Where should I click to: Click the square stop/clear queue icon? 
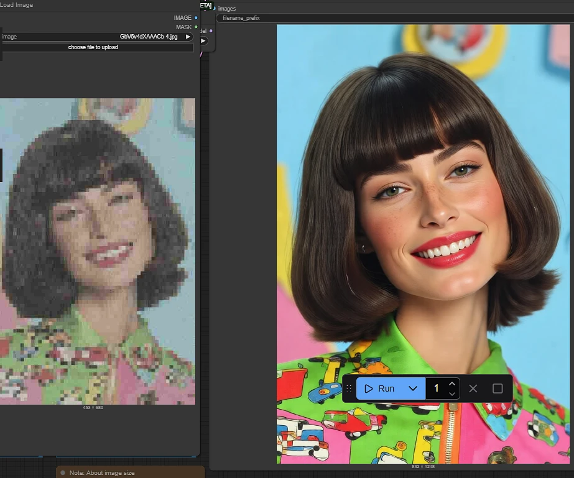pos(498,388)
